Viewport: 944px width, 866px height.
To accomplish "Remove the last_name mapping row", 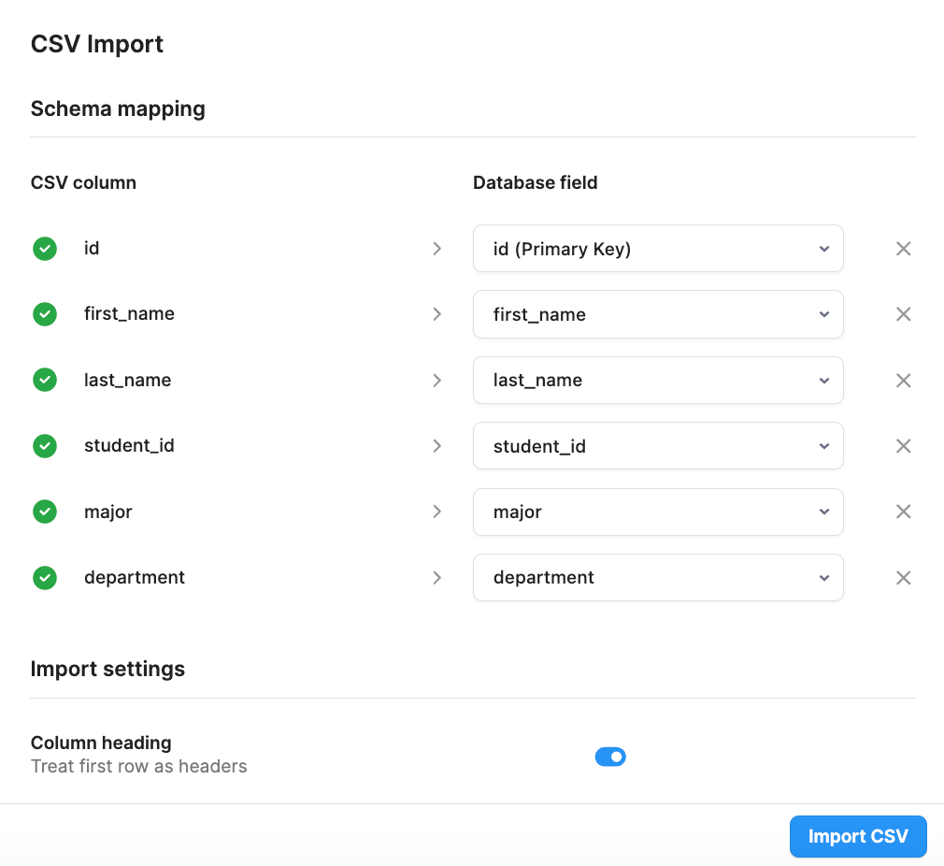I will click(903, 381).
